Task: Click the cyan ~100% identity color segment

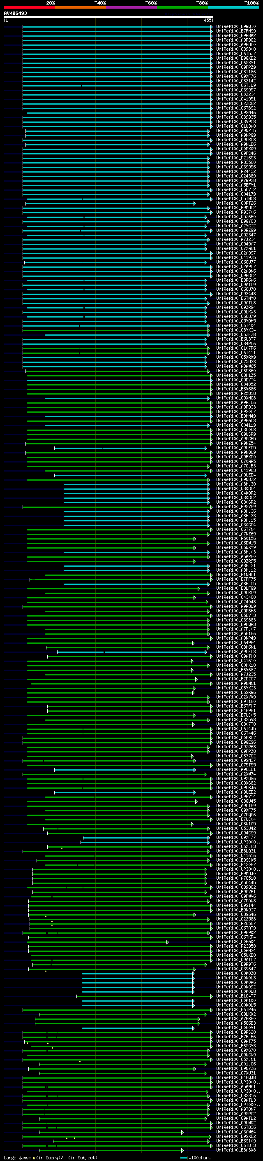Action: [233, 7]
